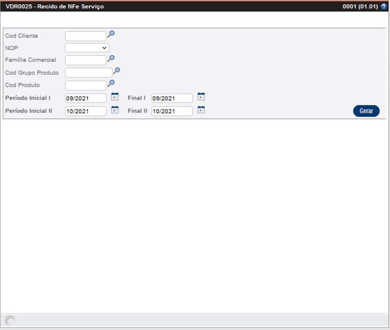Screen dimensions: 390x330
Task: Open calendar for Período Inicial II
Action: pyautogui.click(x=115, y=110)
